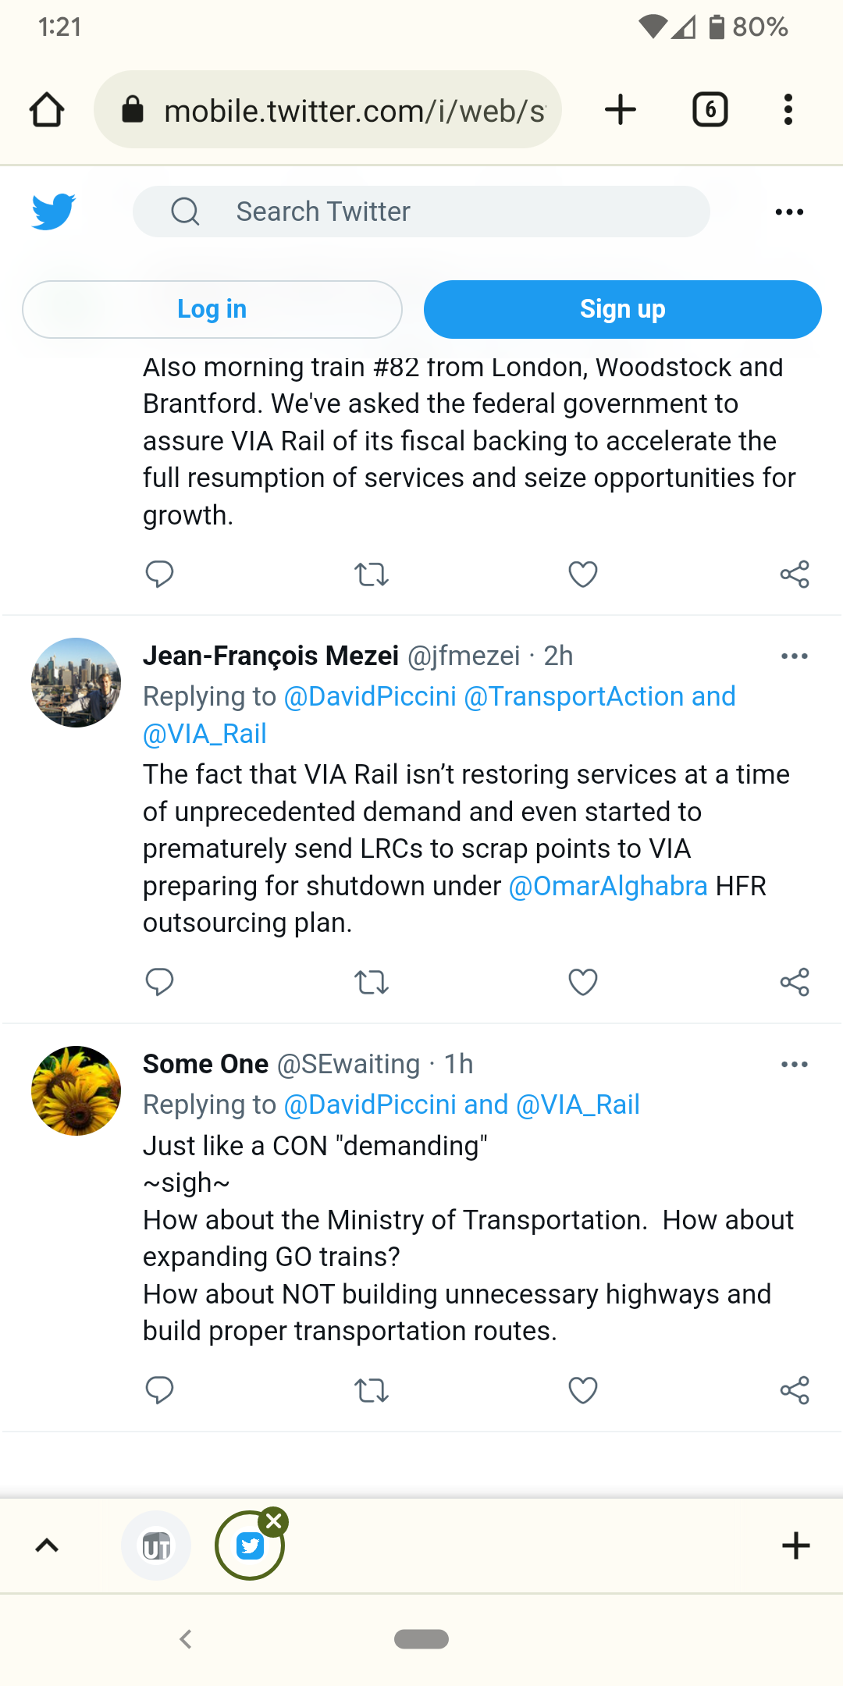Open more options on Some One tweet
The image size is (843, 1686).
click(795, 1065)
